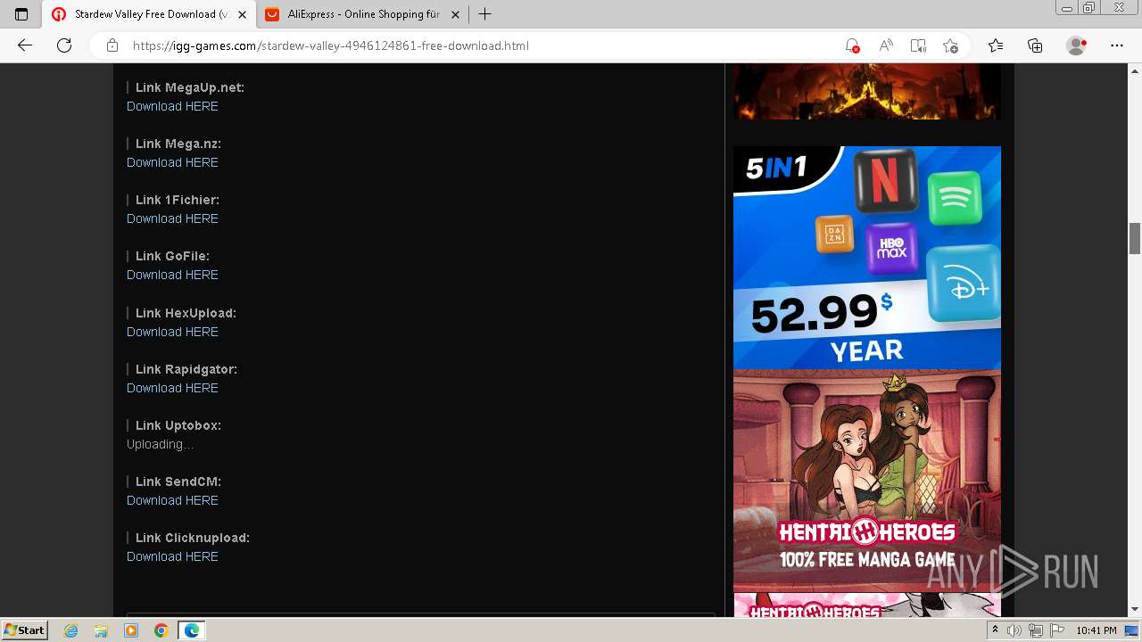Open the HexUpload Download HERE link

(x=172, y=332)
